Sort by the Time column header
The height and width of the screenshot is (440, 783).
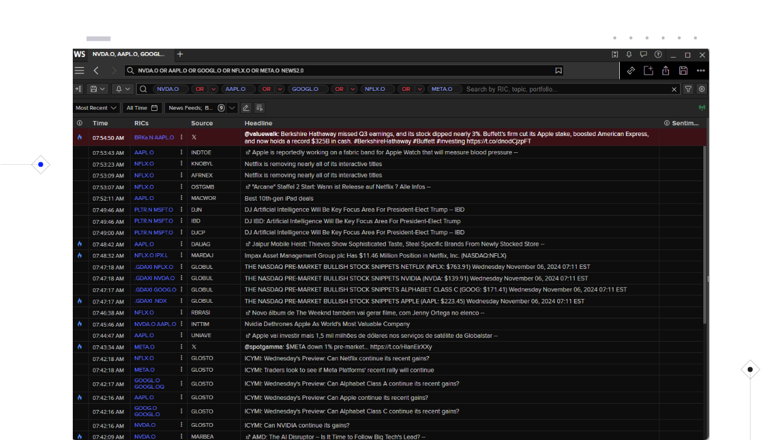[100, 123]
